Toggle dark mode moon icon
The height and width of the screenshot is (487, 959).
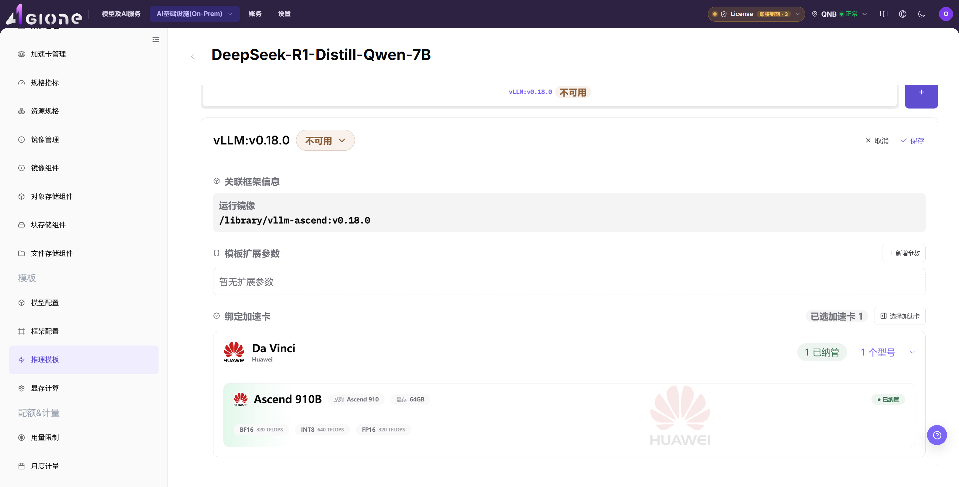921,14
